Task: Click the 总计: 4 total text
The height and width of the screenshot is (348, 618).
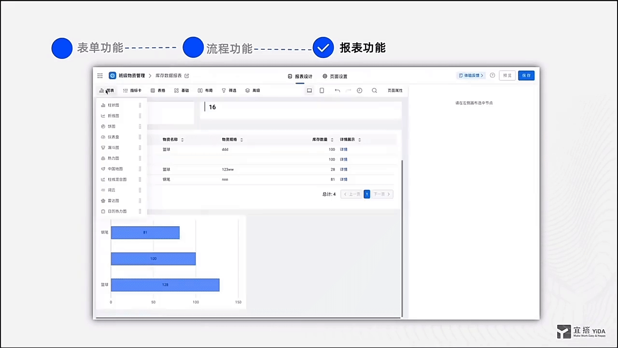Action: pyautogui.click(x=329, y=194)
